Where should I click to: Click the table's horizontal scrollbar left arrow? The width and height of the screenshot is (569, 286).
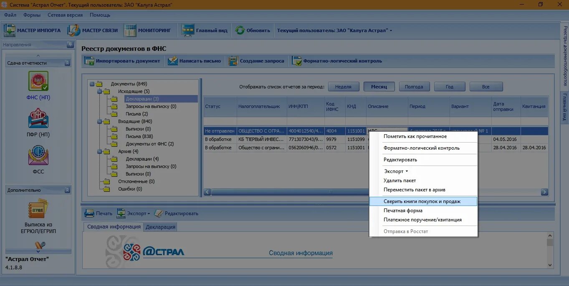(207, 192)
